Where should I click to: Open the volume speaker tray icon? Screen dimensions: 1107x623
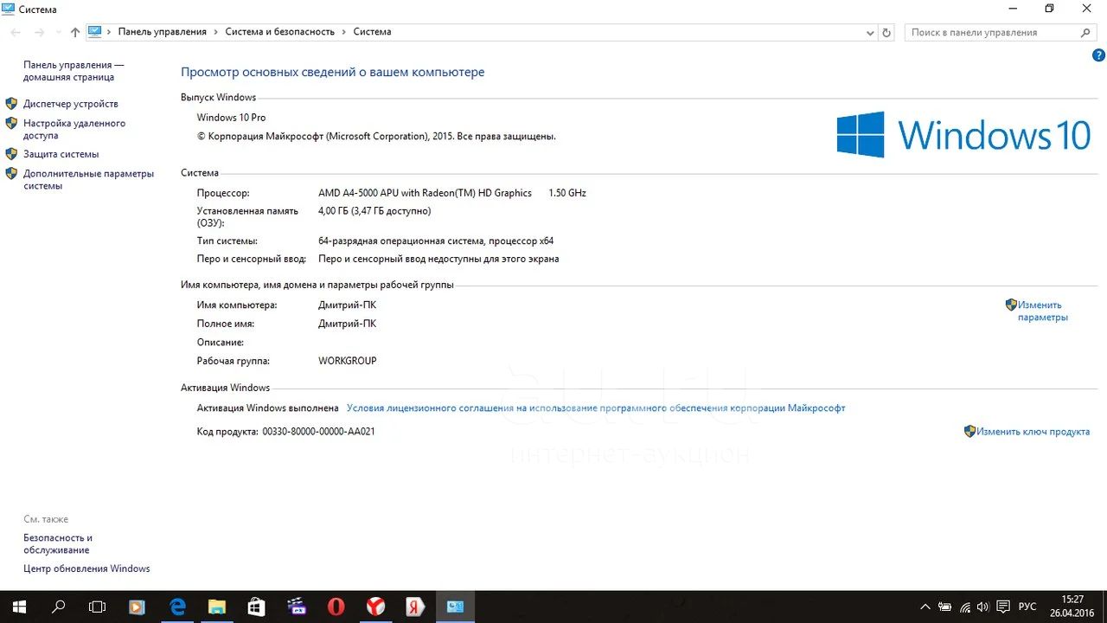[x=983, y=607]
